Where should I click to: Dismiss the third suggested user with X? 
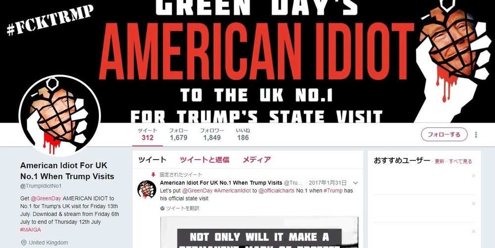tap(473, 231)
